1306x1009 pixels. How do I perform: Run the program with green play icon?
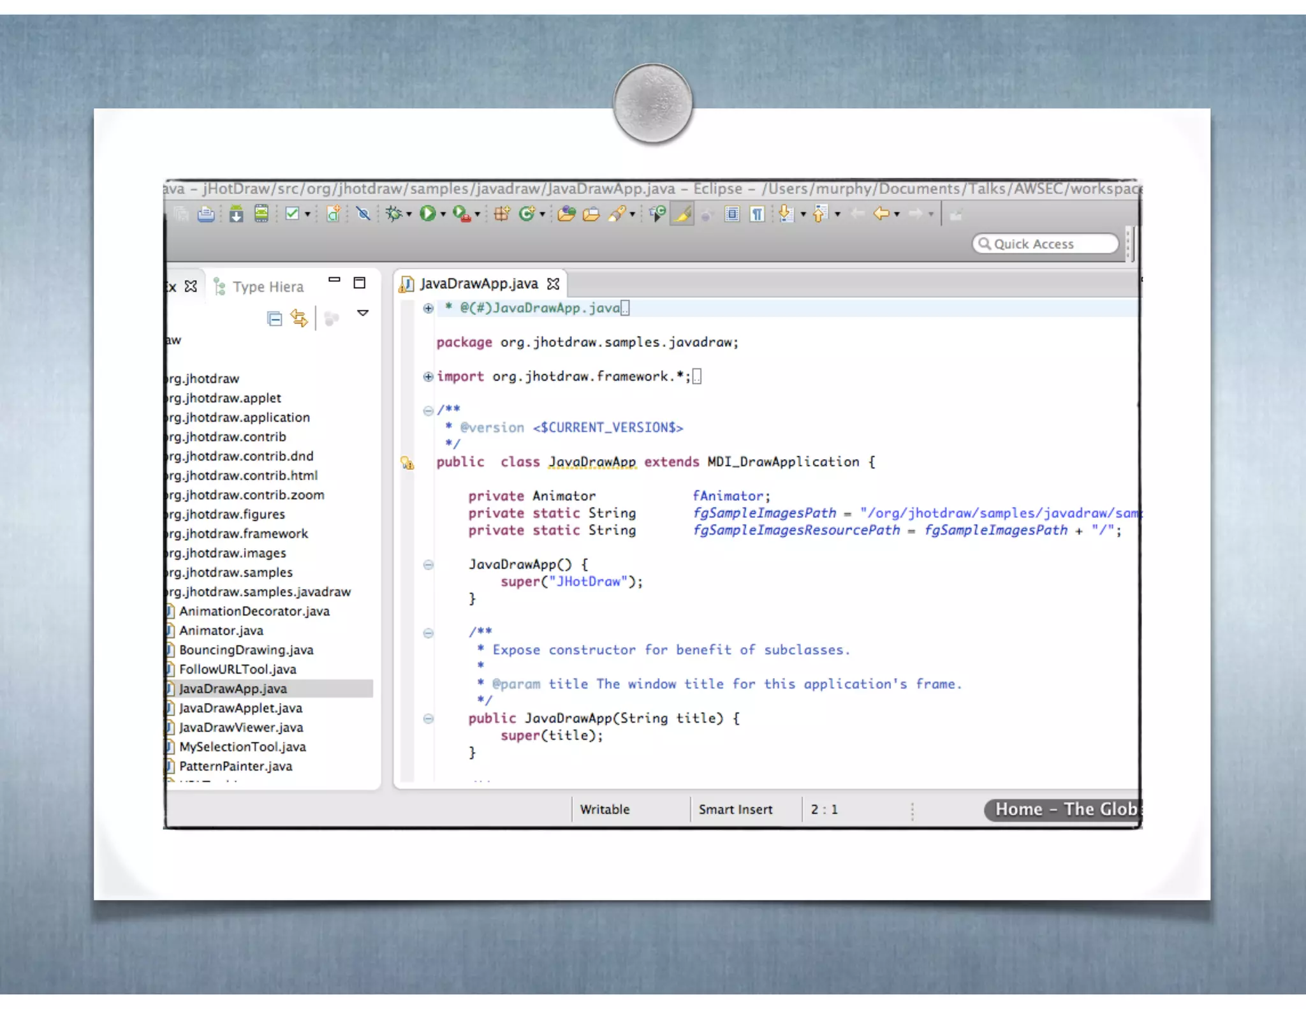click(x=427, y=214)
